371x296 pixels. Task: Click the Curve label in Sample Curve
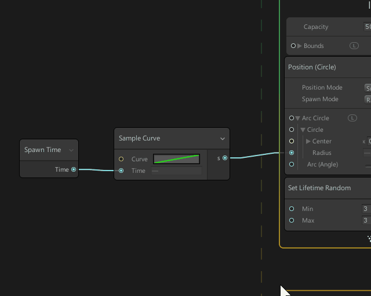pos(139,159)
